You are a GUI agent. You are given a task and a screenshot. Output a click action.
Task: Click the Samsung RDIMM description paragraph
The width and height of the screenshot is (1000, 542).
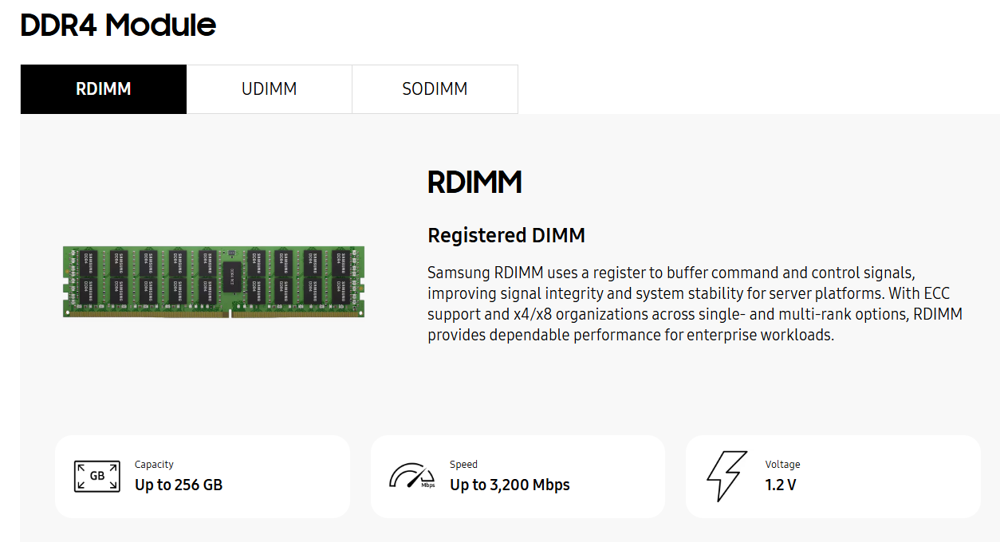[695, 304]
